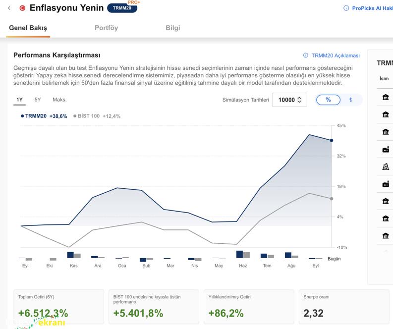Click the Tem monthly bar pair

coord(267,256)
